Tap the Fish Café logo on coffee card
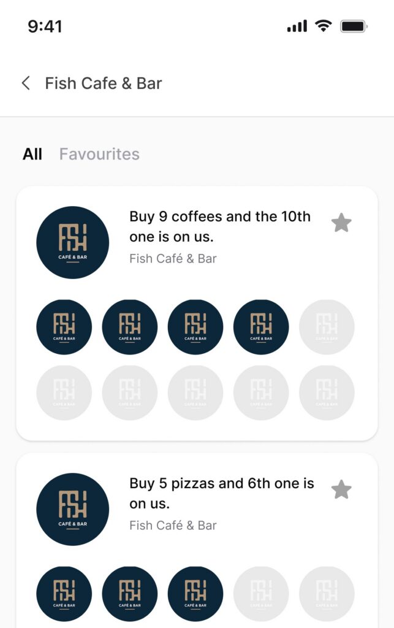The height and width of the screenshot is (628, 394). (73, 242)
